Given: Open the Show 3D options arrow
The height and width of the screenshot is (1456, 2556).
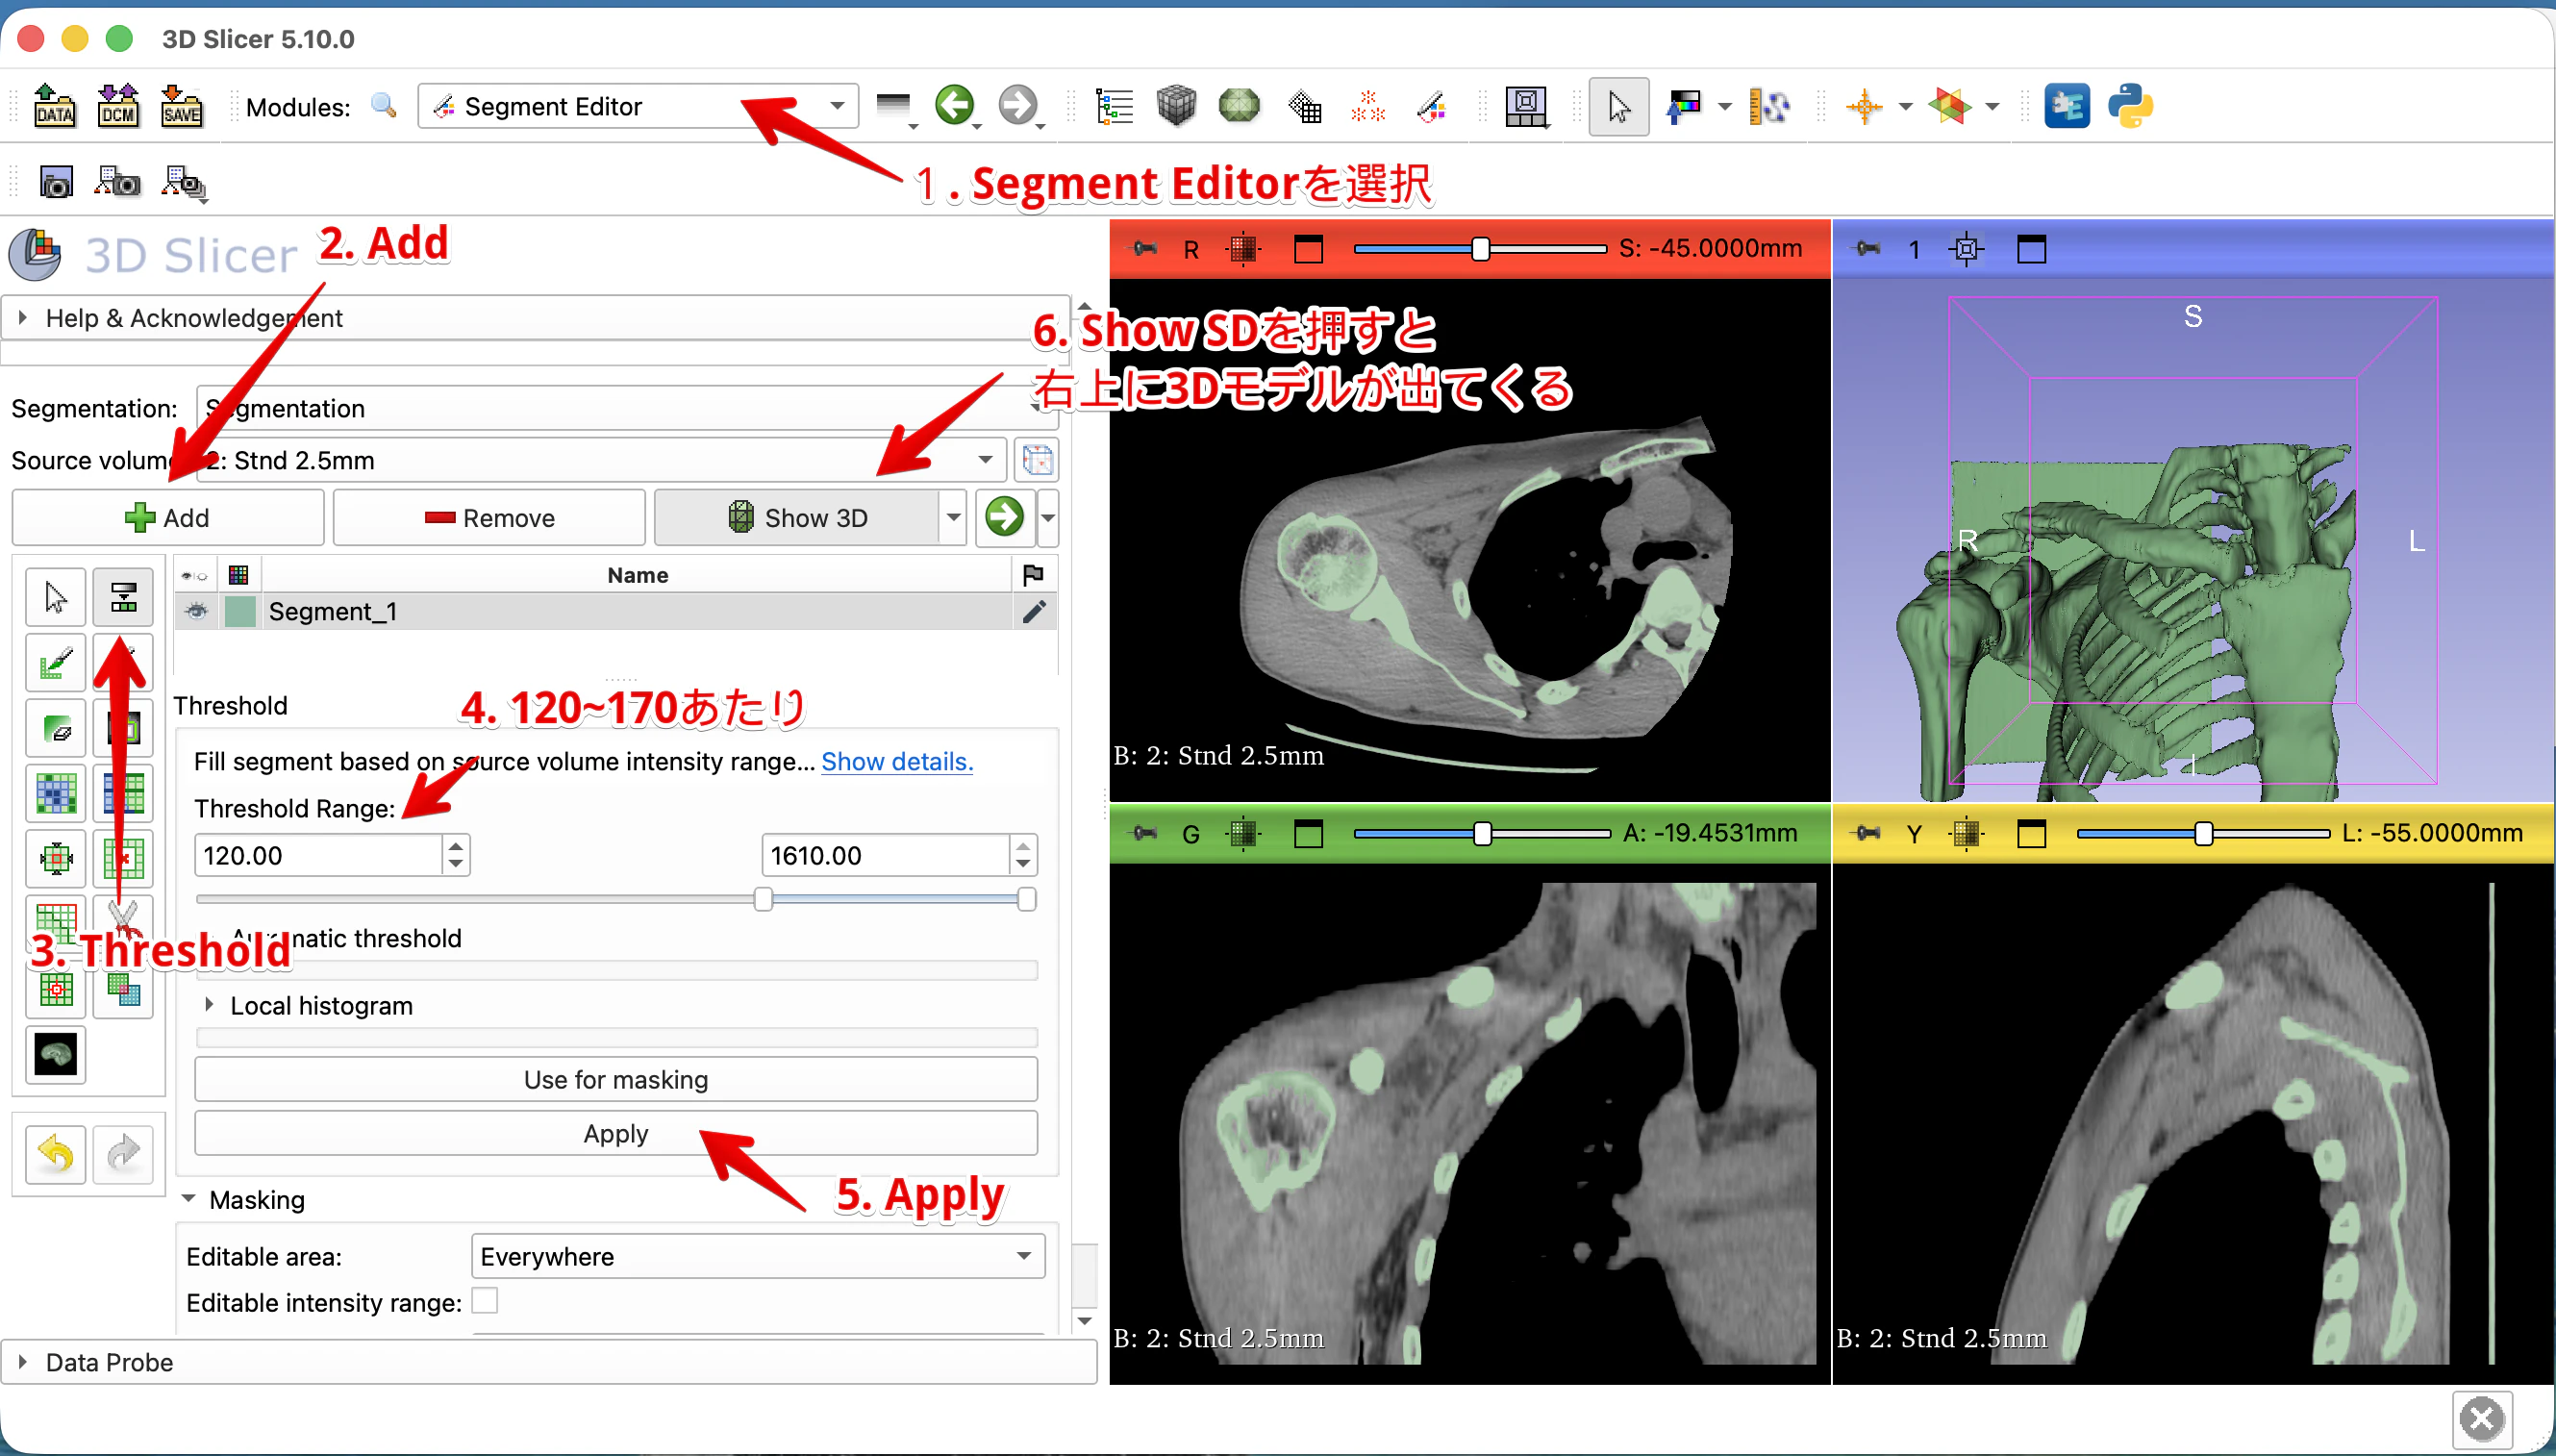Looking at the screenshot, I should tap(954, 517).
